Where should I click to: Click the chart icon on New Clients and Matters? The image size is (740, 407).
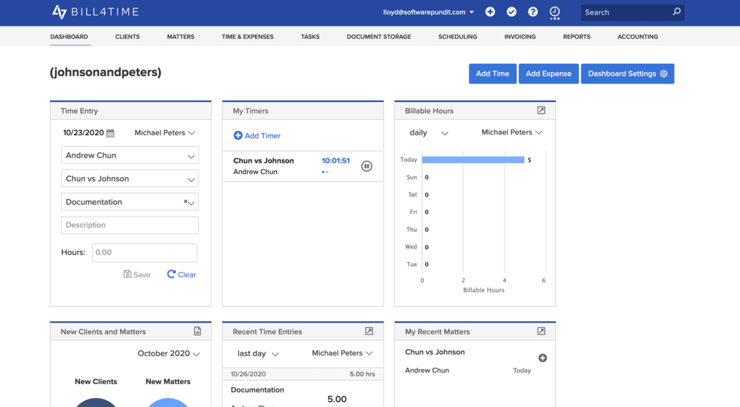(x=197, y=331)
